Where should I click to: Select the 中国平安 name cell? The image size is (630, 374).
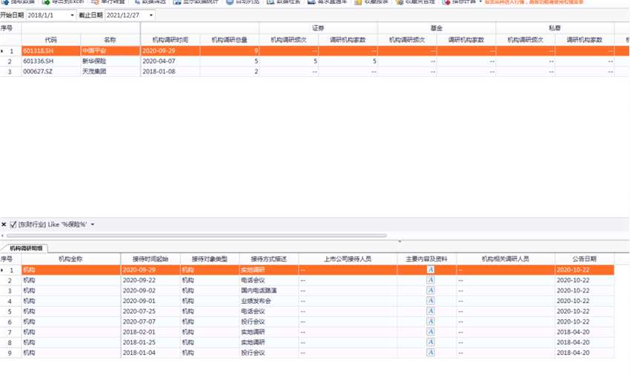tap(110, 51)
